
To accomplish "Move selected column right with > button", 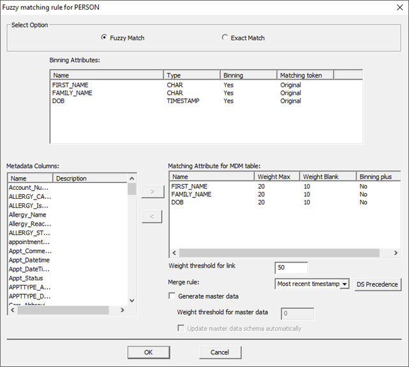I will pyautogui.click(x=152, y=192).
